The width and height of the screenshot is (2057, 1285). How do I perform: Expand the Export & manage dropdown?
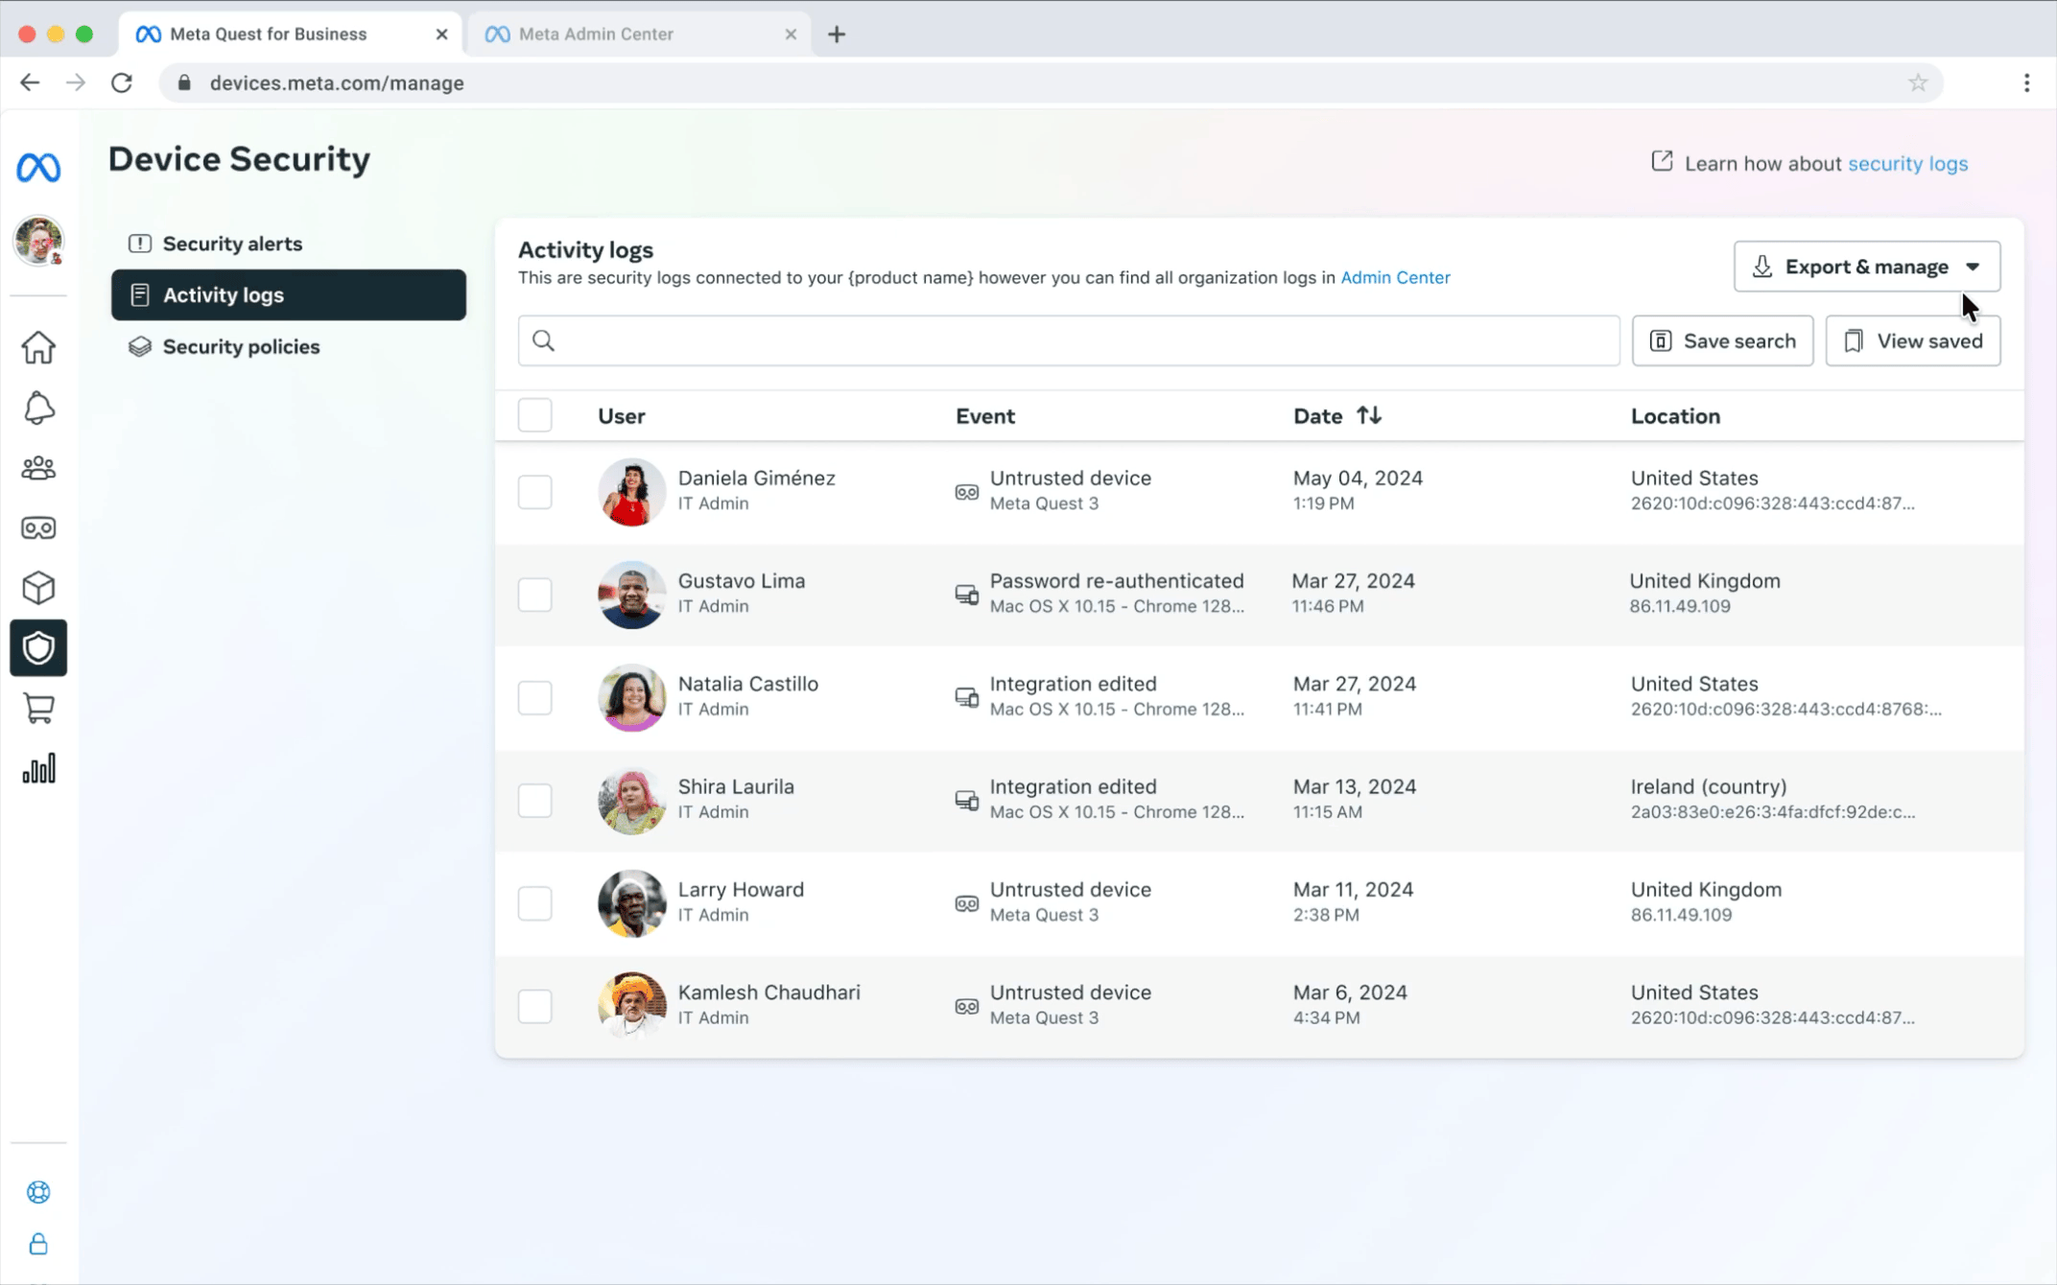1866,267
